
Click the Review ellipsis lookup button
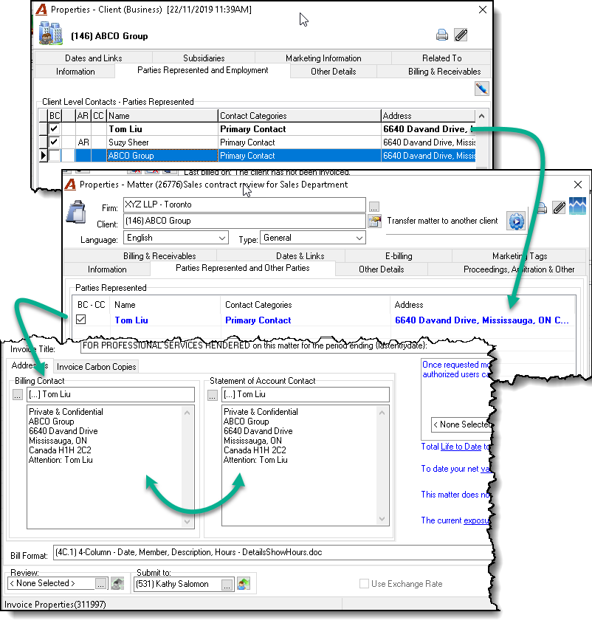point(101,584)
